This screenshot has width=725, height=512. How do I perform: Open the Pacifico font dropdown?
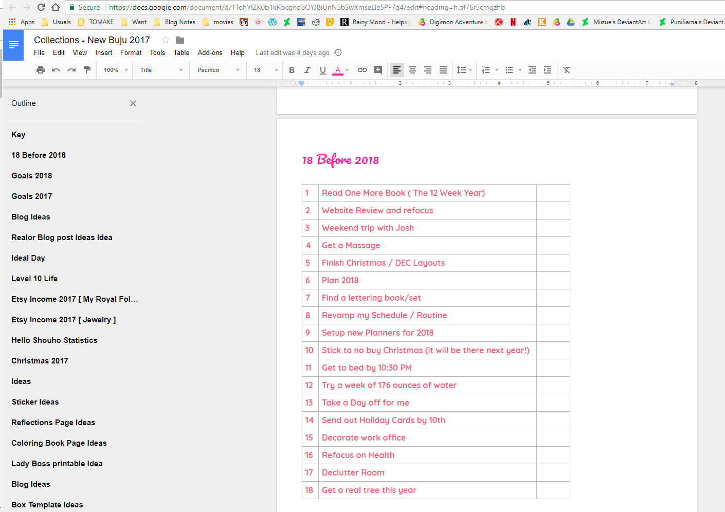coord(218,70)
